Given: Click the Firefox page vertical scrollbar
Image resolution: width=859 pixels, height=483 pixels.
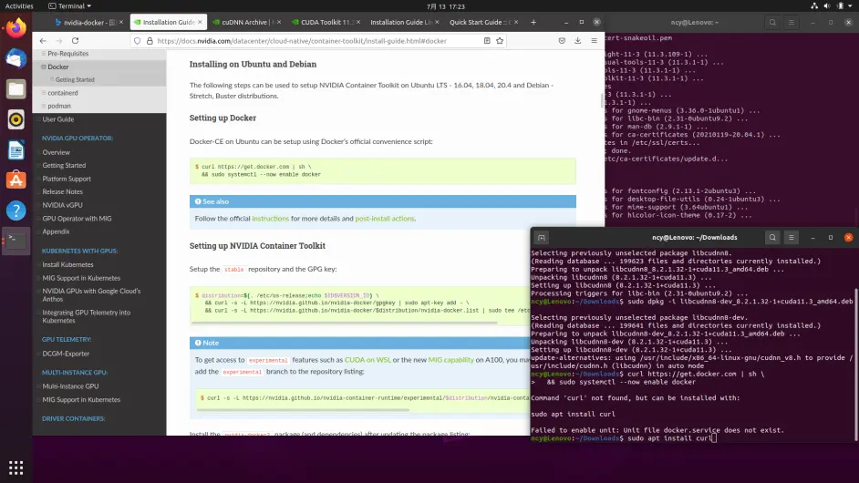Looking at the screenshot, I should point(602,100).
